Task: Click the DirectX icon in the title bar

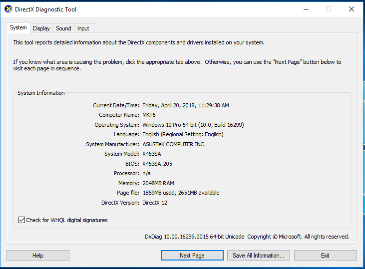Action: pyautogui.click(x=8, y=9)
